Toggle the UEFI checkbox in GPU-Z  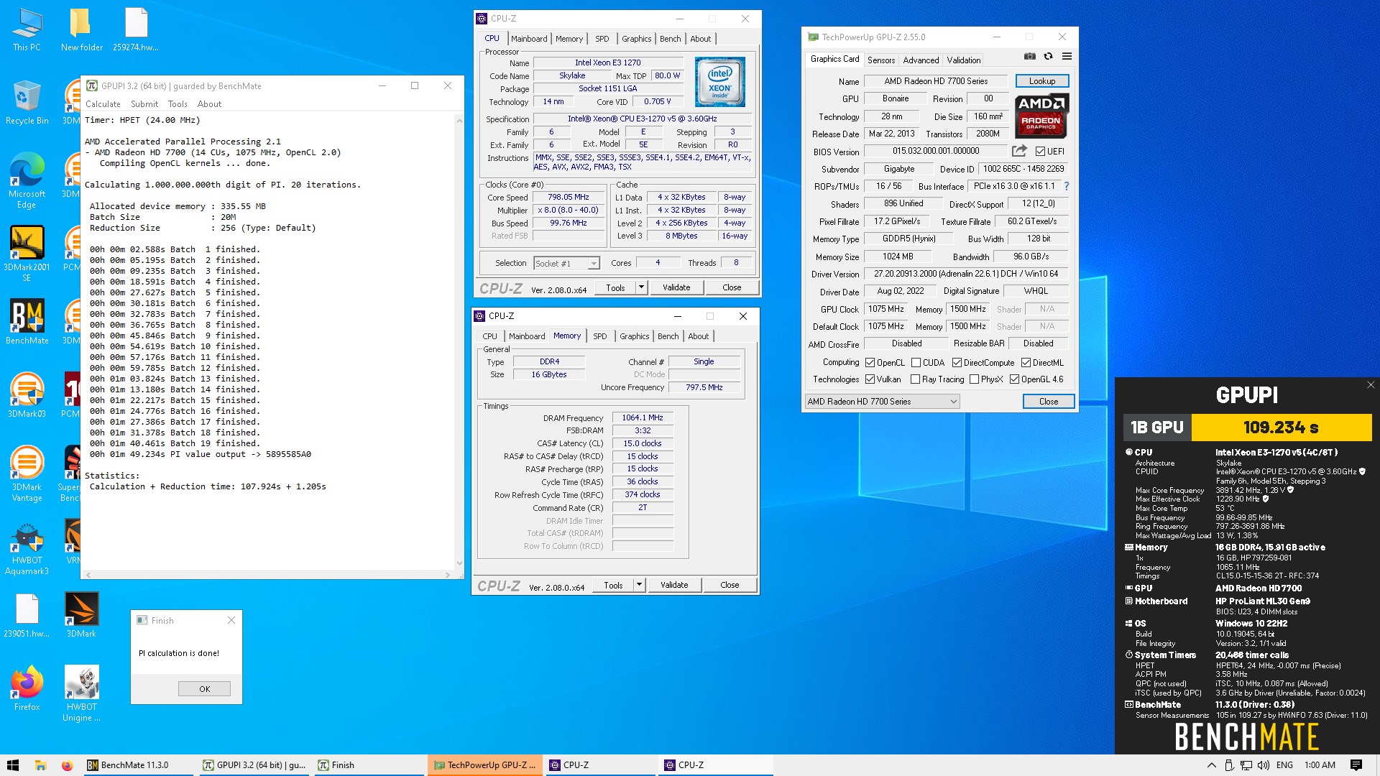[1040, 152]
